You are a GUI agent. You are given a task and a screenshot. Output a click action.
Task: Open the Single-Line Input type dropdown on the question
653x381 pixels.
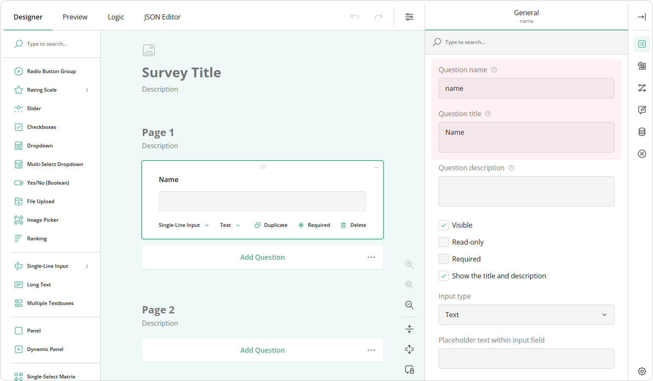pos(184,225)
